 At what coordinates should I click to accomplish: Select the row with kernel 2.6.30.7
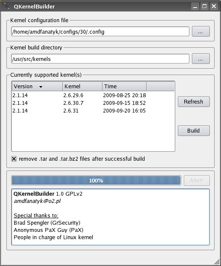pyautogui.click(x=93, y=103)
